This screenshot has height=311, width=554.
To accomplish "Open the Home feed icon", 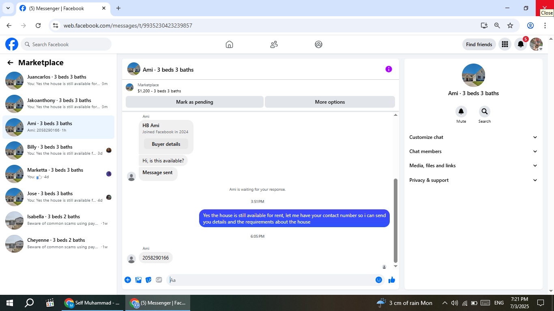I will pos(230,45).
